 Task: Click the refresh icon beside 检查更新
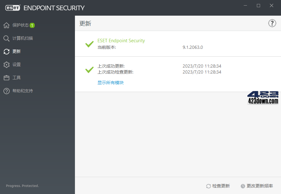click(x=208, y=186)
